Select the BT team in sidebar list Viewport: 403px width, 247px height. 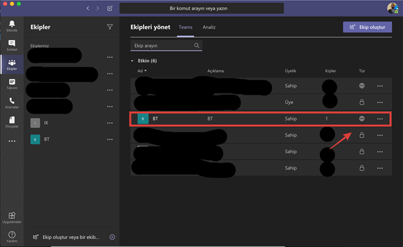pos(71,139)
